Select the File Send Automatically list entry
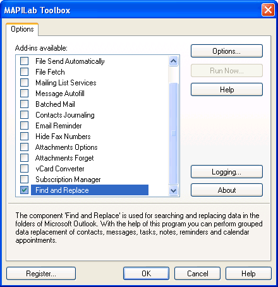This screenshot has width=278, height=287. (70, 61)
